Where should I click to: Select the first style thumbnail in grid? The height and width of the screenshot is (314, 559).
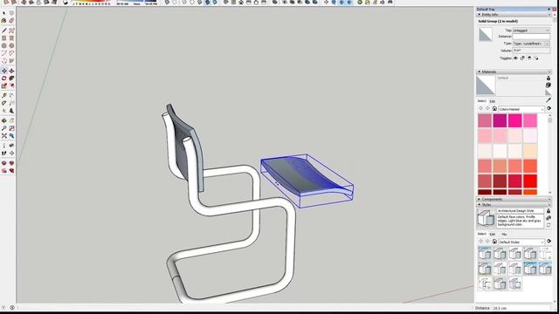tap(485, 253)
